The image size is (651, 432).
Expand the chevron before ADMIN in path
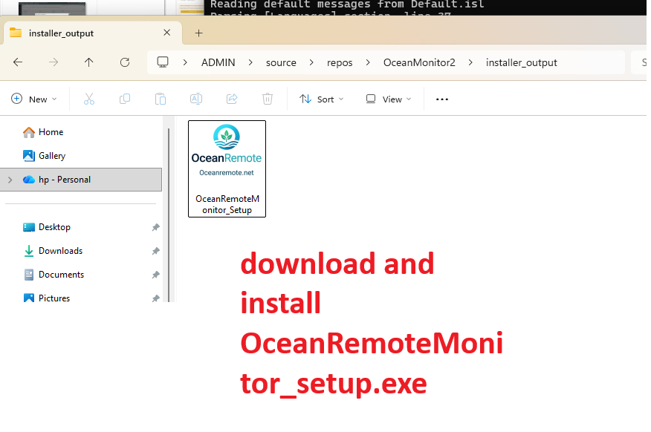(185, 62)
